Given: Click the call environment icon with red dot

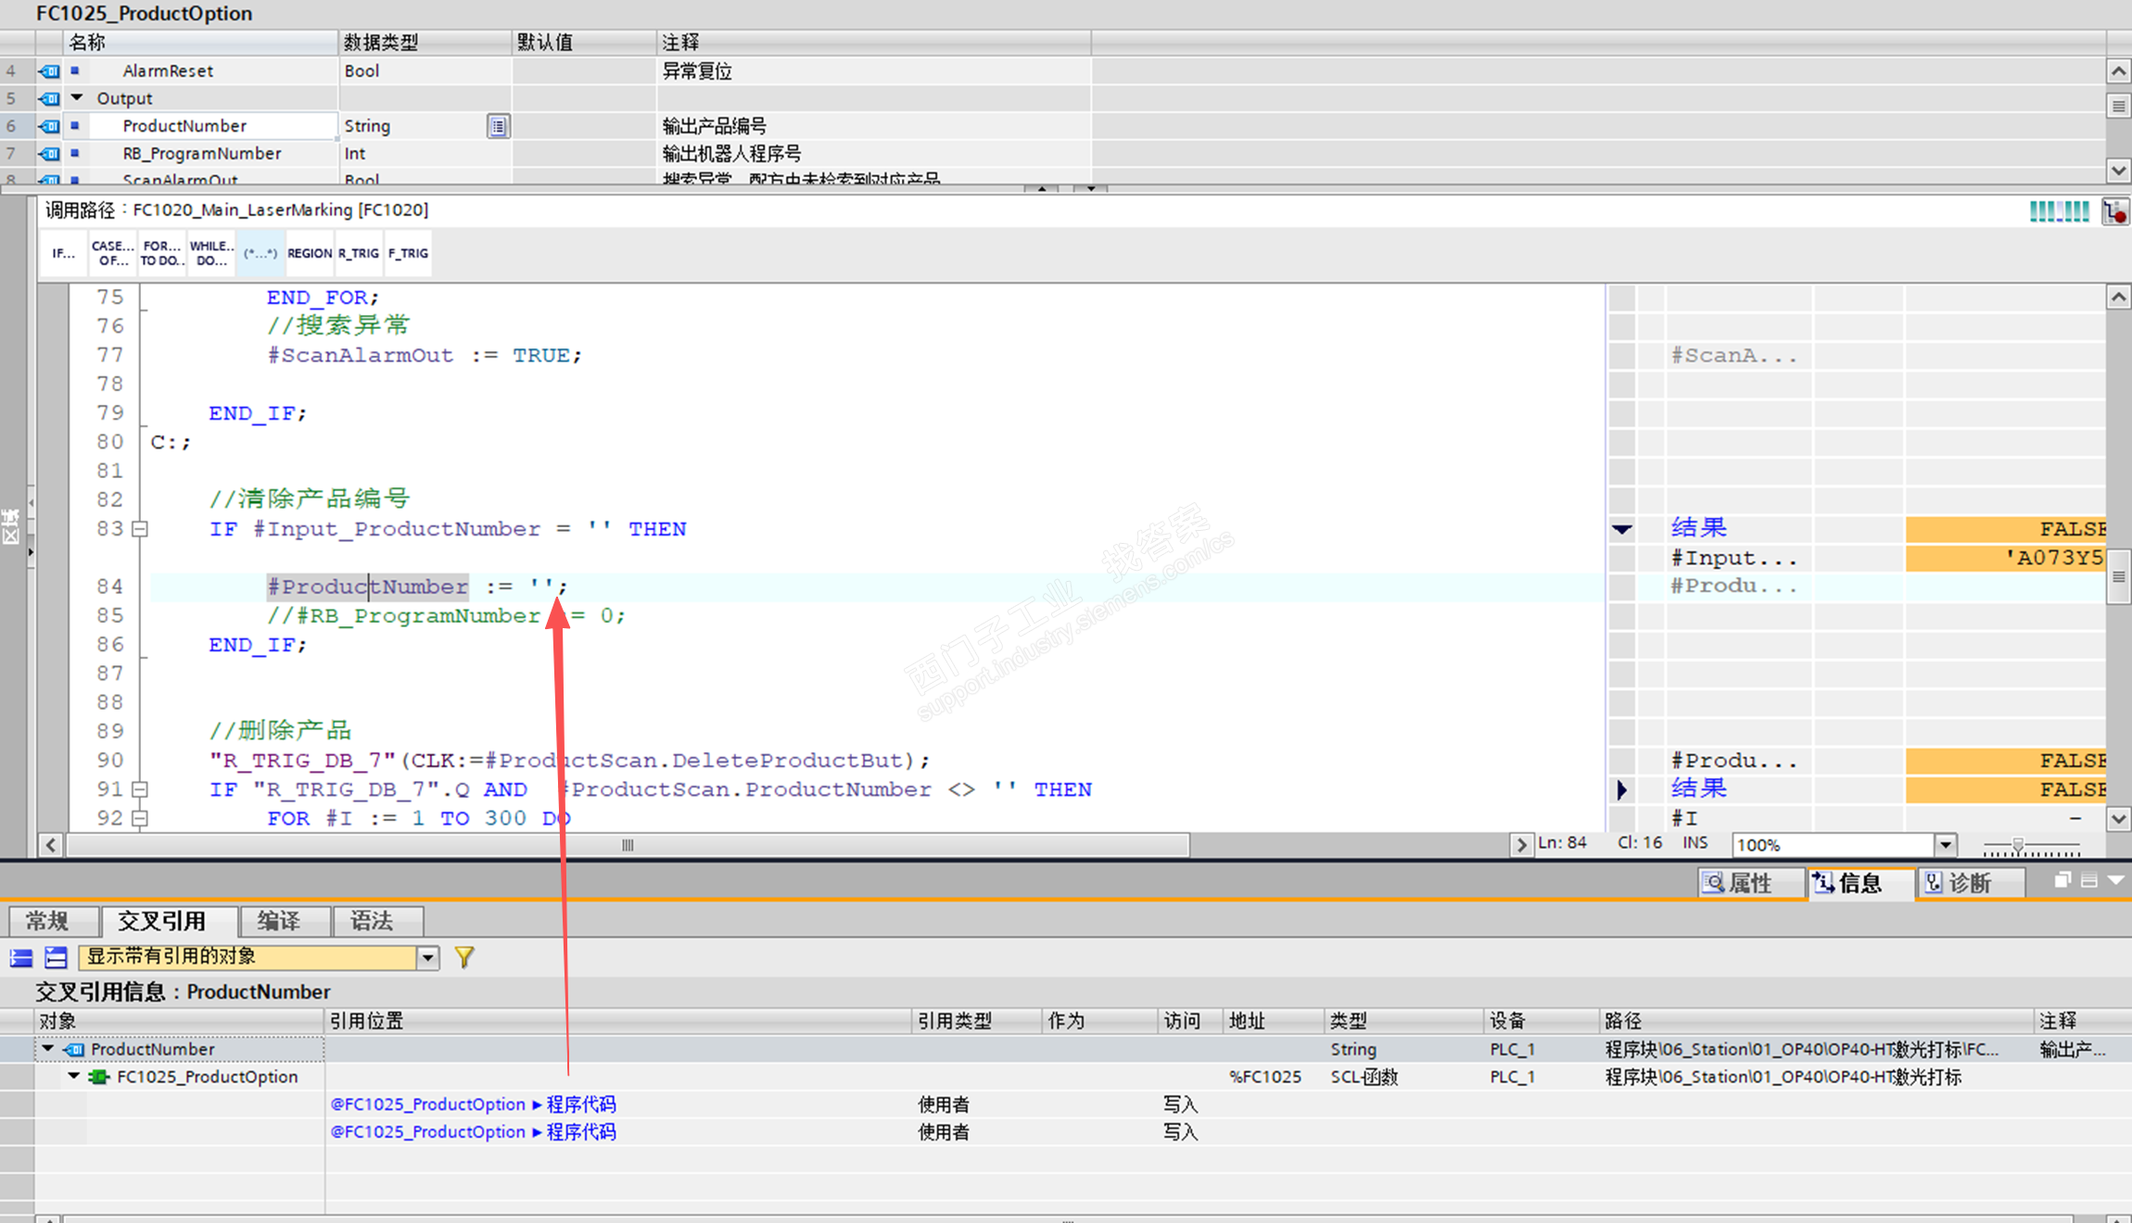Looking at the screenshot, I should [2114, 212].
